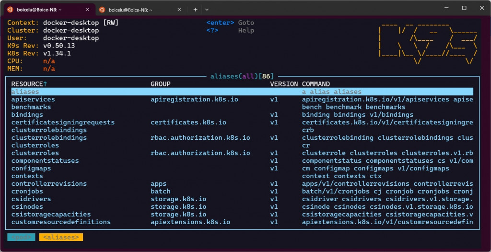The image size is (491, 252).
Task: Click the Ubuntu icon on the first tab
Action: coord(11,10)
